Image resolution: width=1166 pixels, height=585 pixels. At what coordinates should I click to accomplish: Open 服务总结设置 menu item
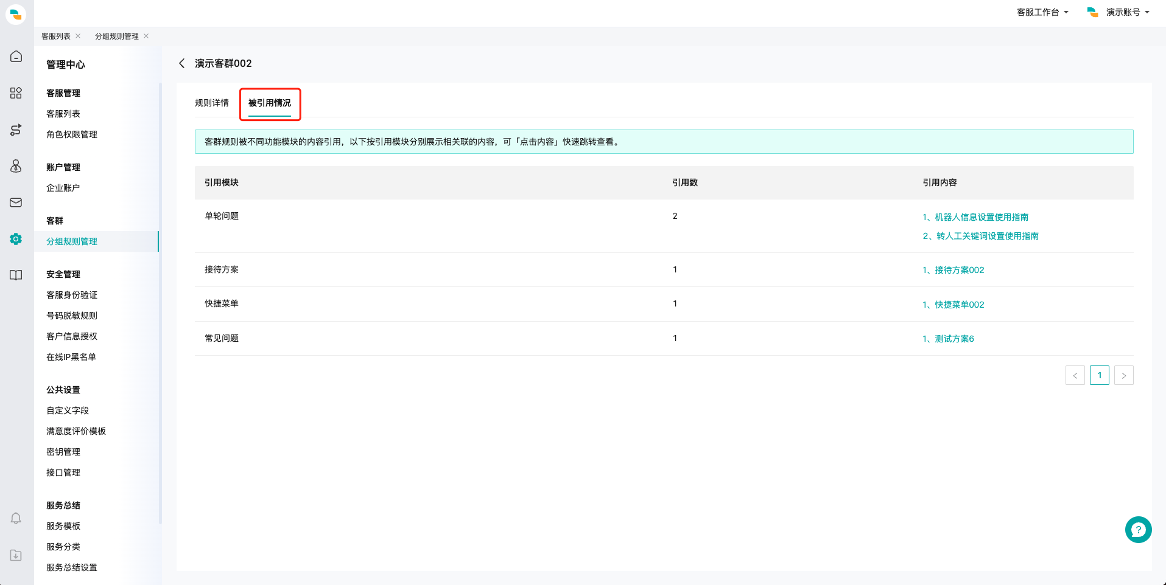point(72,567)
